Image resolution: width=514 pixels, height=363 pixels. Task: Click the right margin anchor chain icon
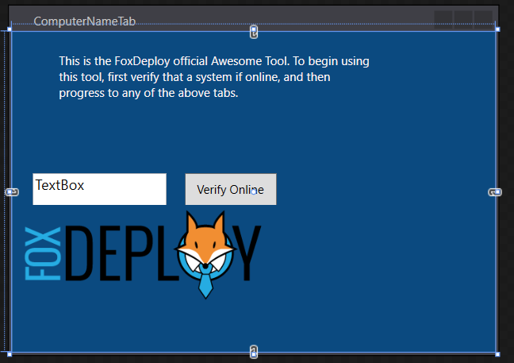(x=495, y=192)
